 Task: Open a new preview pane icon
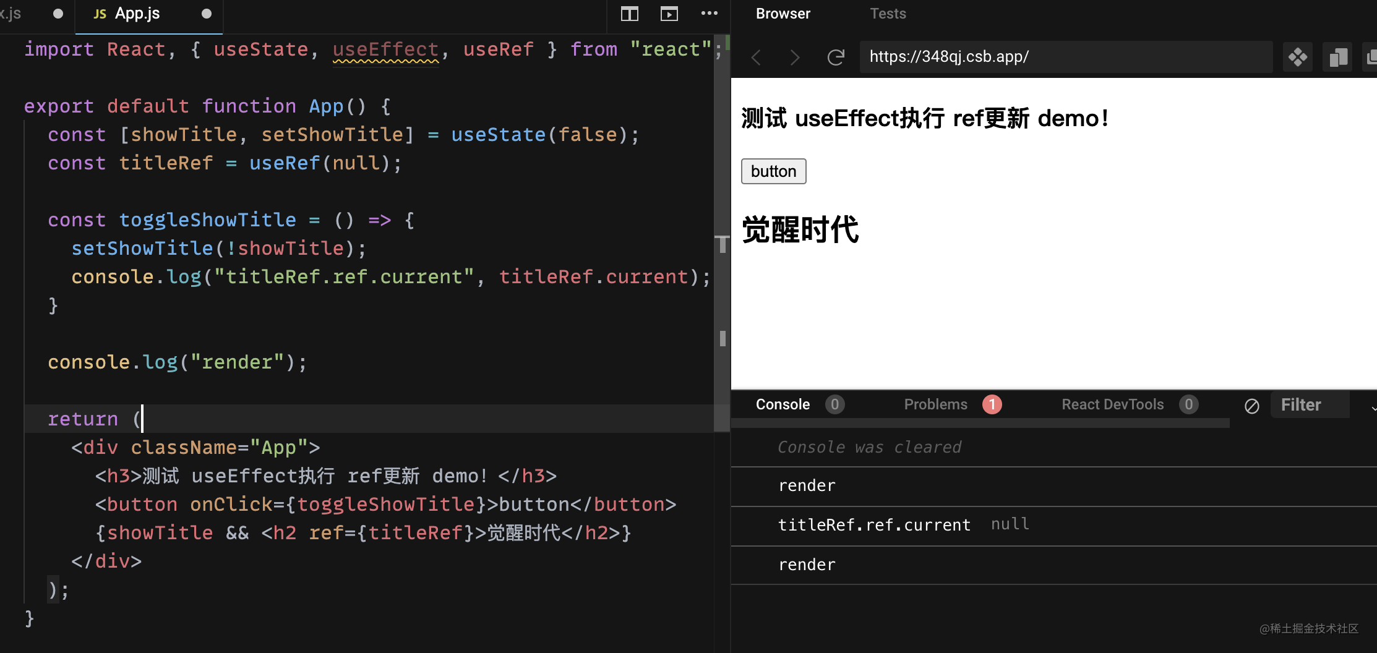(669, 13)
